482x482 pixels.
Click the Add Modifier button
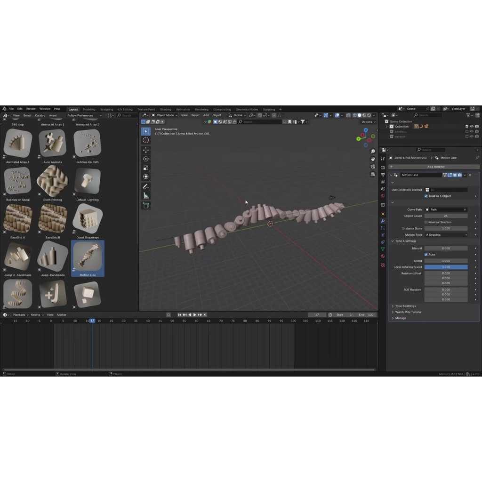(434, 167)
